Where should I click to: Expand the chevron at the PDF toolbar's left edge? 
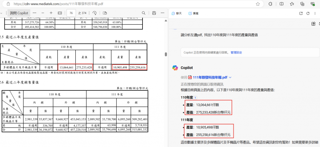pyautogui.click(x=2, y=13)
